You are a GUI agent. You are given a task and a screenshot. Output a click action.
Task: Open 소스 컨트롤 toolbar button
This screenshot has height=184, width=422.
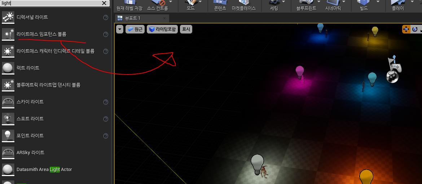point(158,6)
